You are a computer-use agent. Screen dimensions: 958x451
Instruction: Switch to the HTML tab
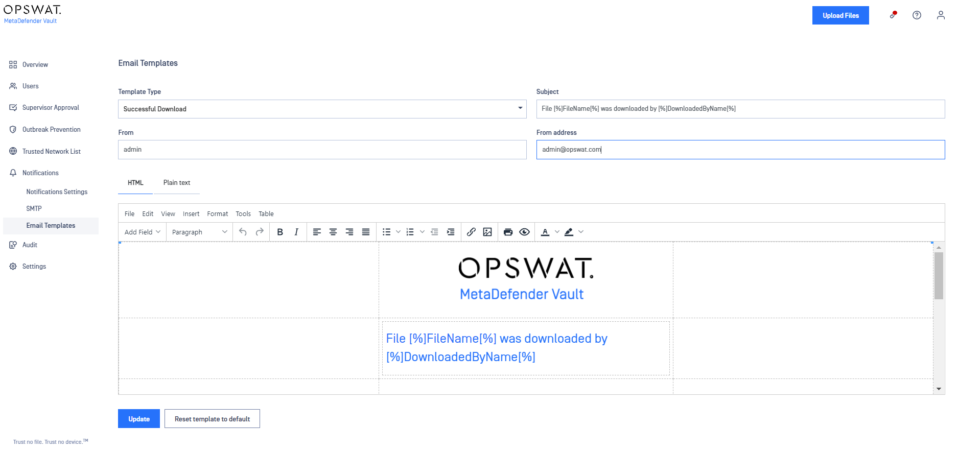(135, 183)
